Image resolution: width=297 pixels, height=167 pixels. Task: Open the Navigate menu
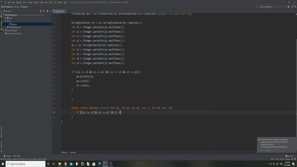[x=19, y=2]
